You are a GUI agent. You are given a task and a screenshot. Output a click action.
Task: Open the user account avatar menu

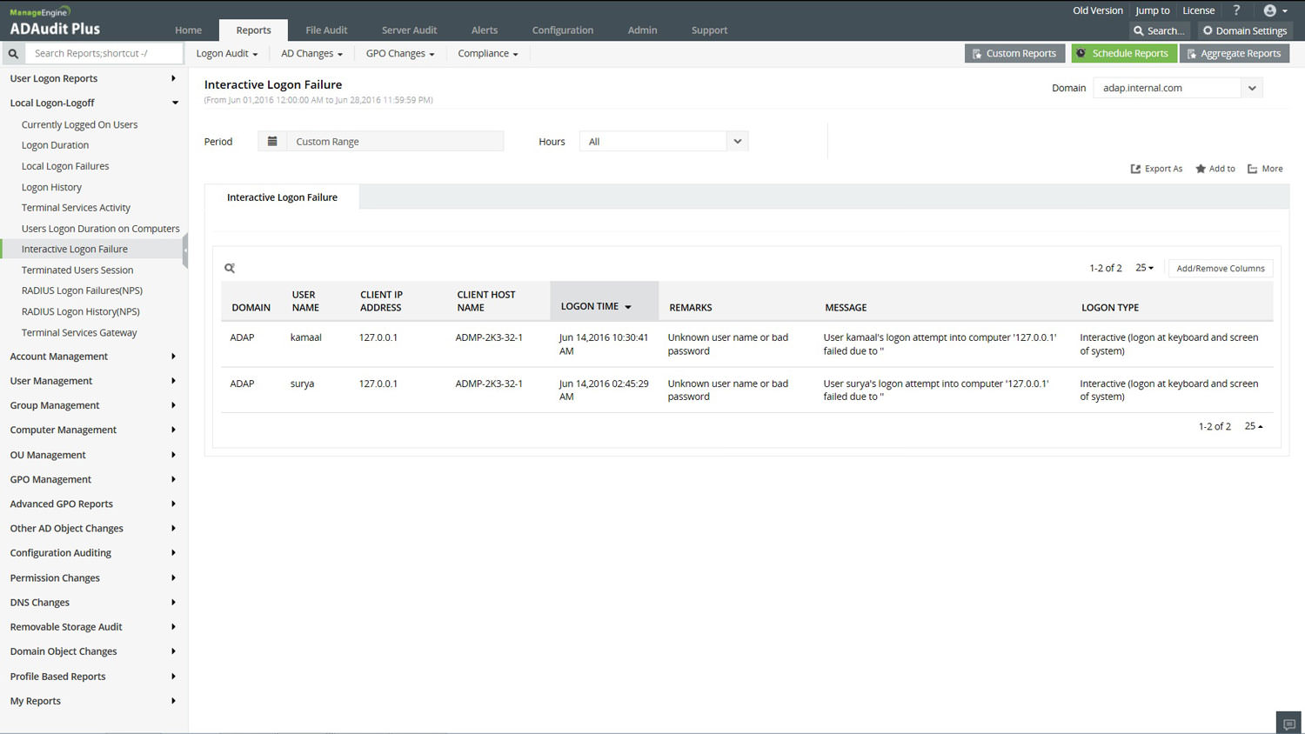tap(1275, 10)
